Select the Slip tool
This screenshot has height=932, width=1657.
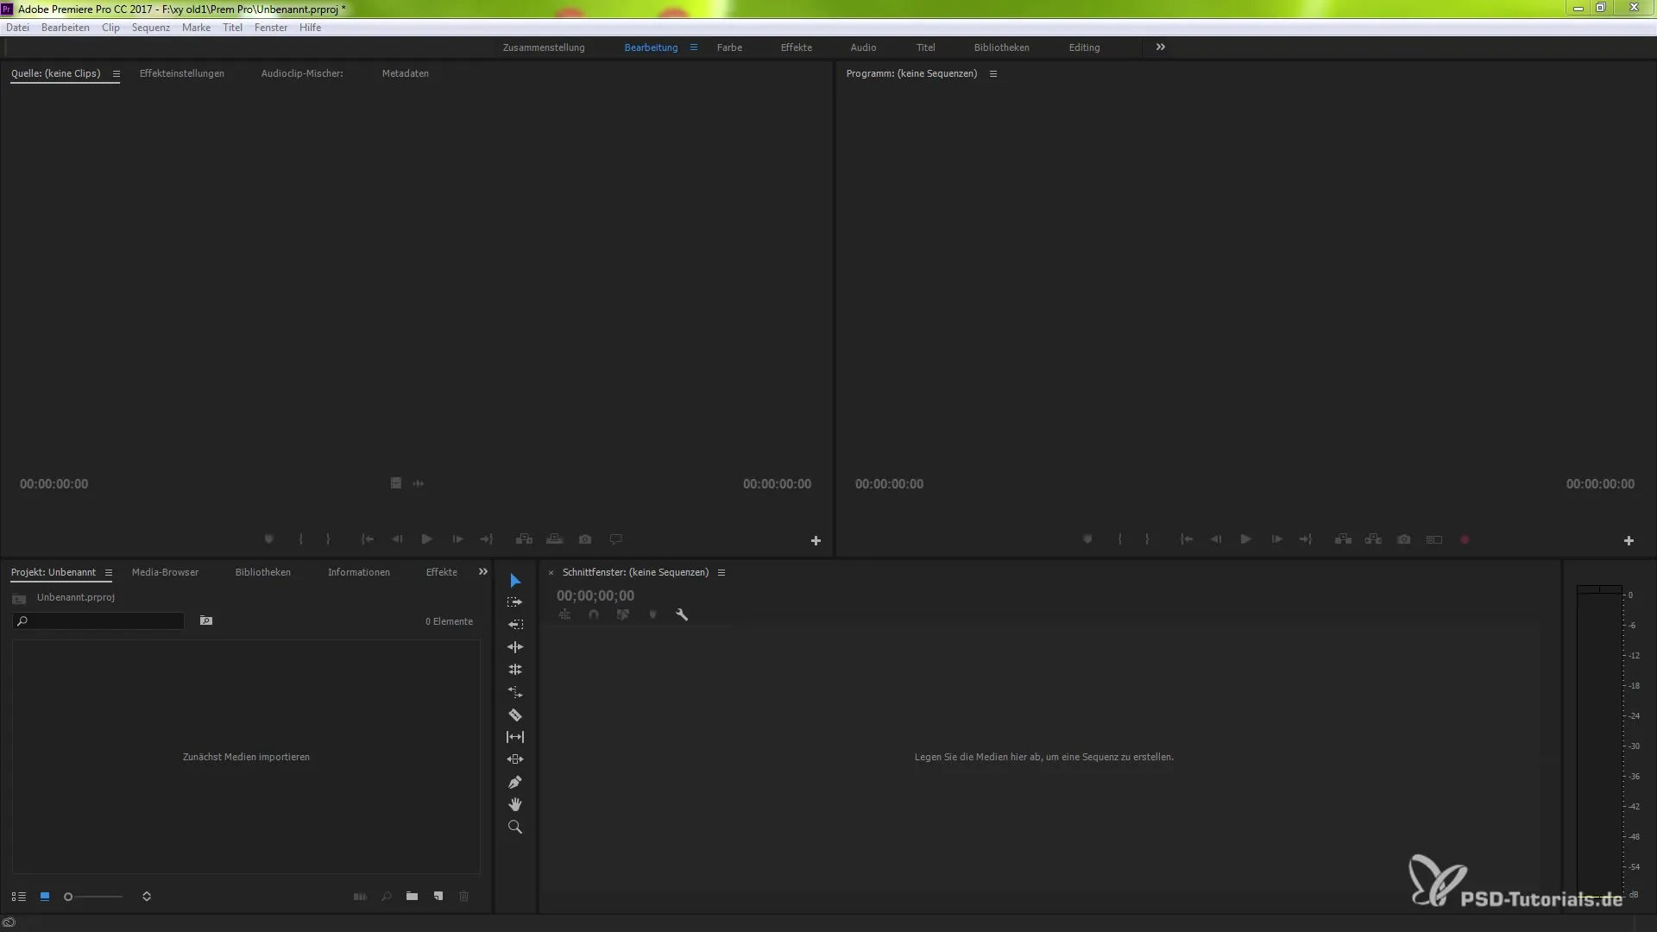click(x=515, y=737)
